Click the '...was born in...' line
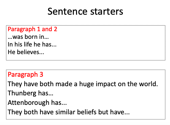Image resolution: width=170 pixels, height=125 pixels. pos(28,37)
